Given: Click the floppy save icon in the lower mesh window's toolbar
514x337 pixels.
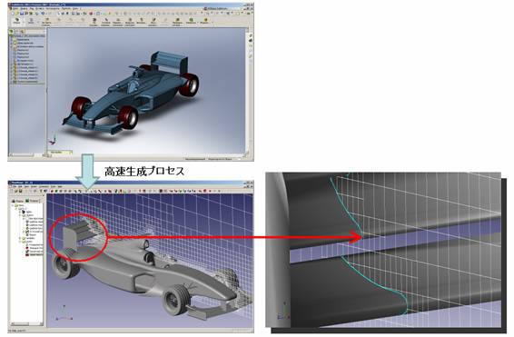Looking at the screenshot, I should [x=21, y=191].
